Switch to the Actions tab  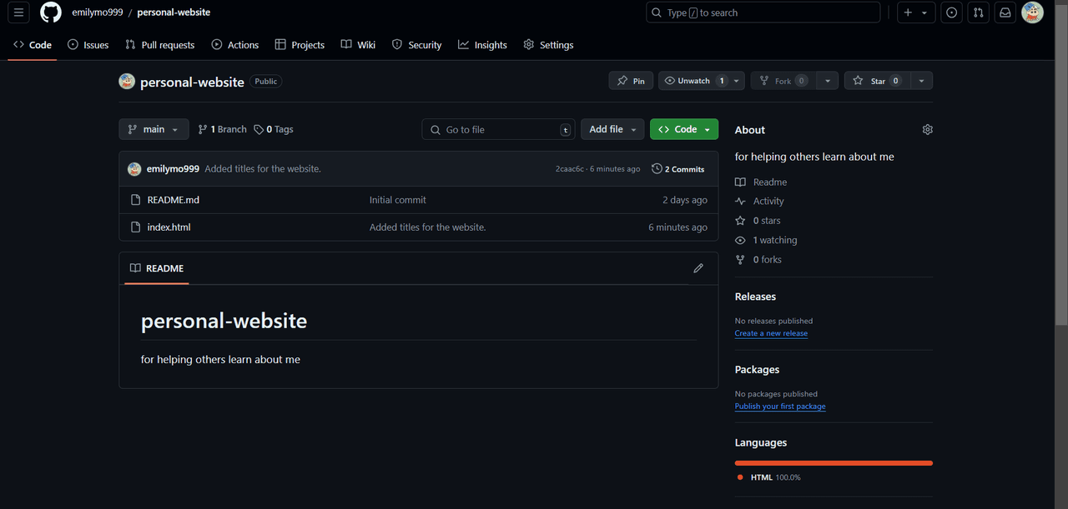pyautogui.click(x=234, y=45)
